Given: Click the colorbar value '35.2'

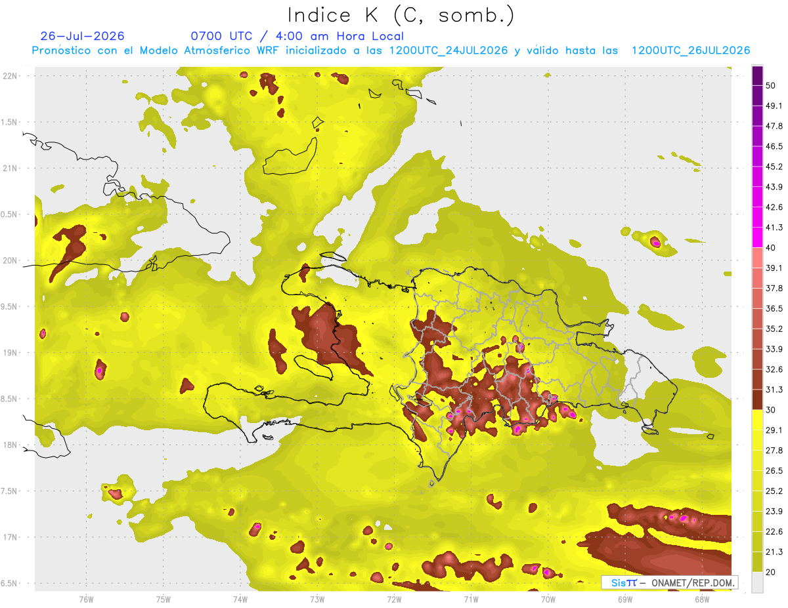Looking at the screenshot, I should point(774,329).
